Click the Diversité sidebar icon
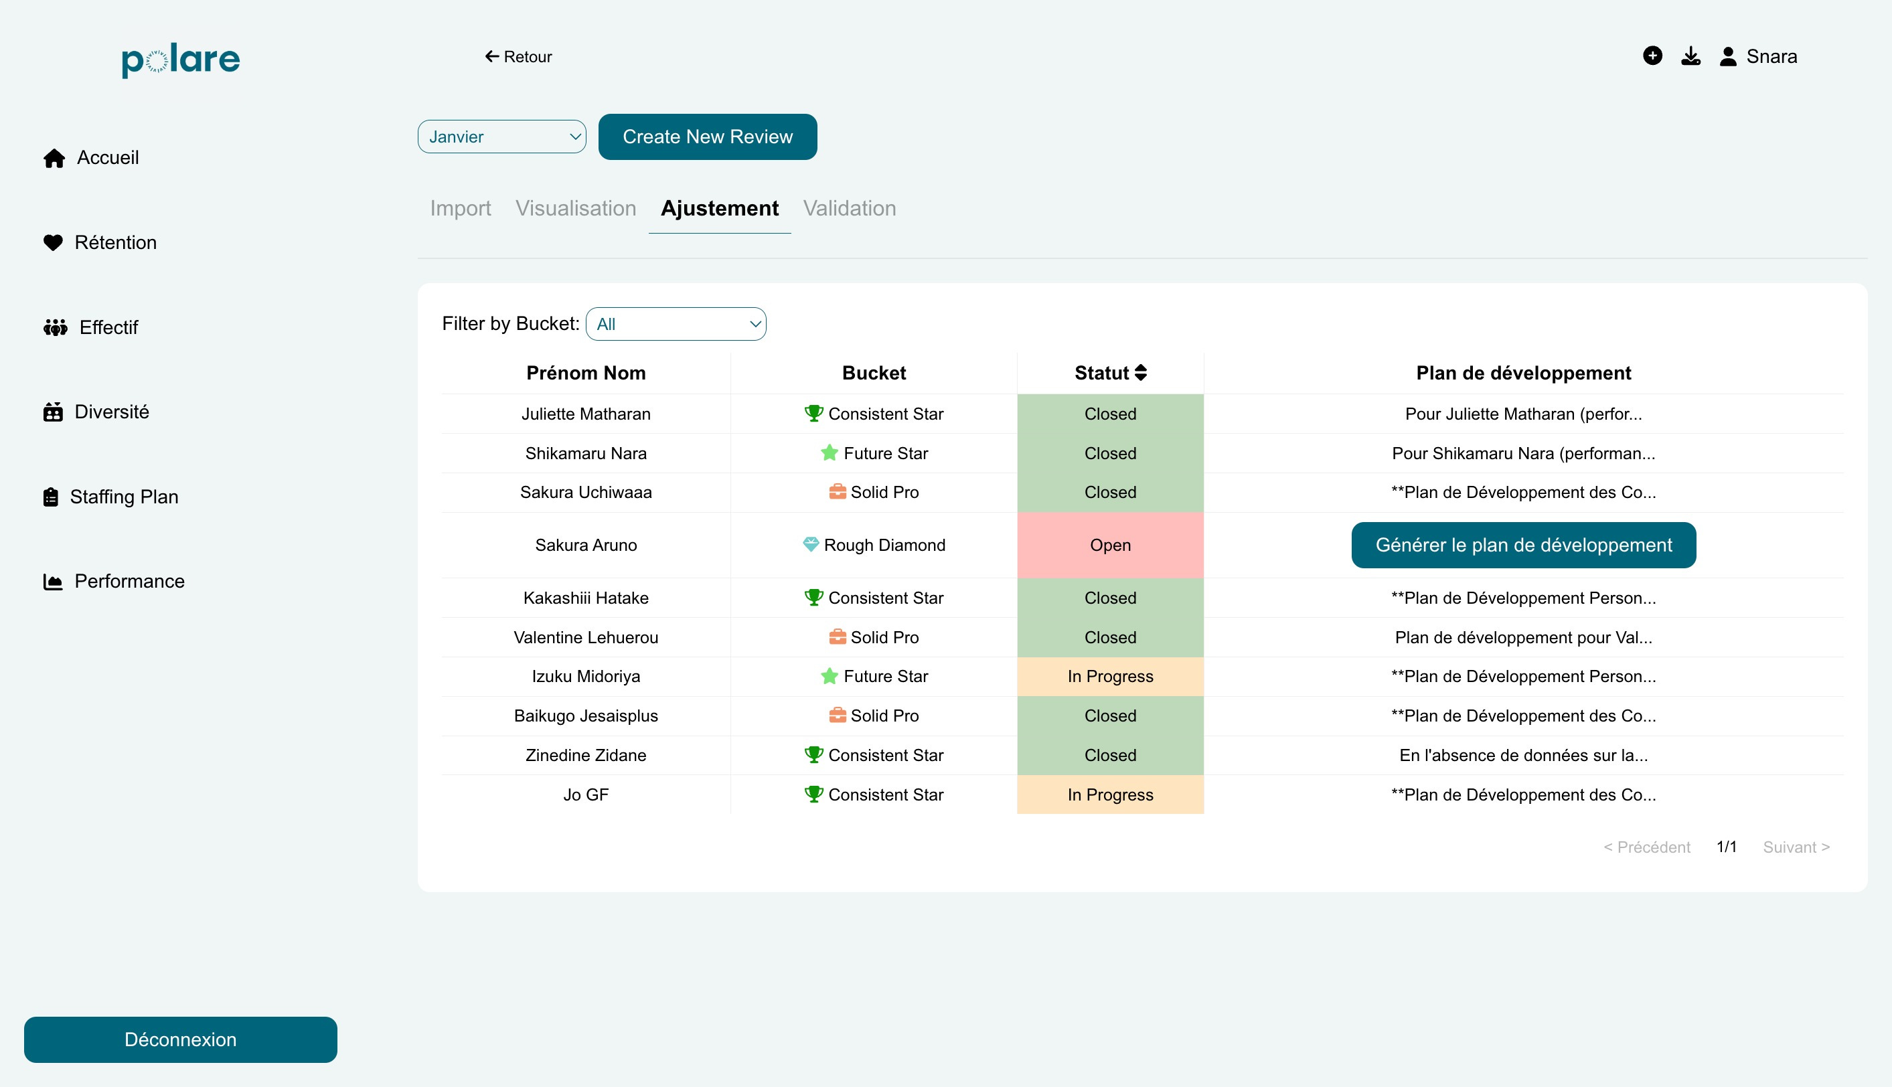 click(53, 412)
